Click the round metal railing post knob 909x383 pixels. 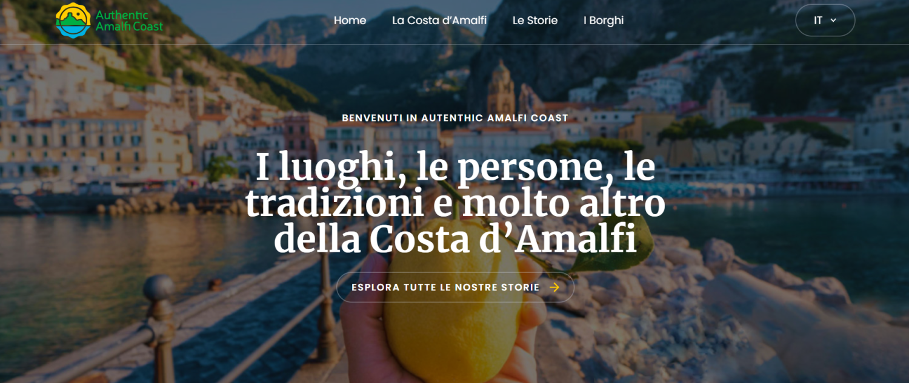coord(159,289)
